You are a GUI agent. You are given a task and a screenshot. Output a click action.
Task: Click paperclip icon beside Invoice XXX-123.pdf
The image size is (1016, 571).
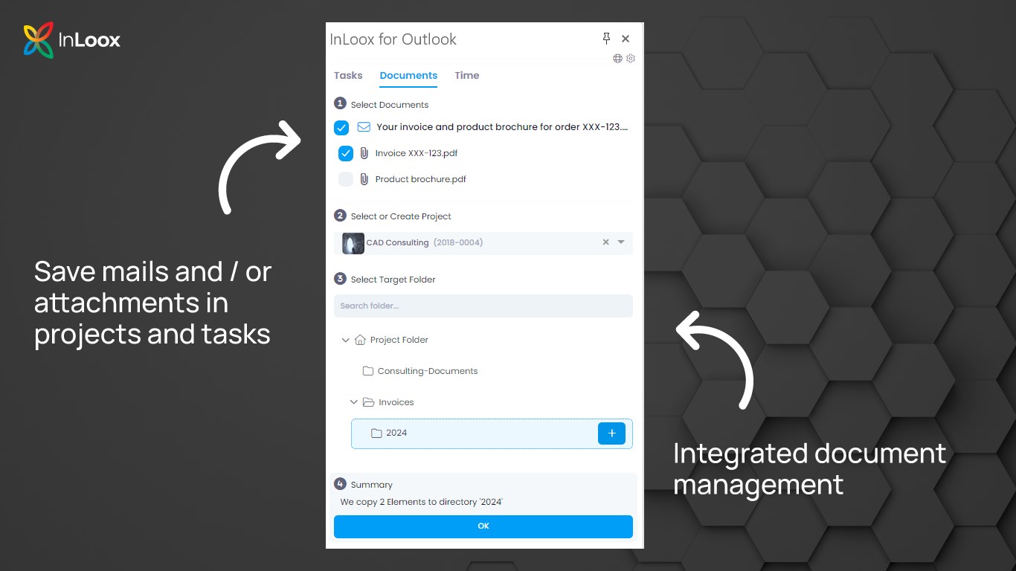(x=364, y=153)
